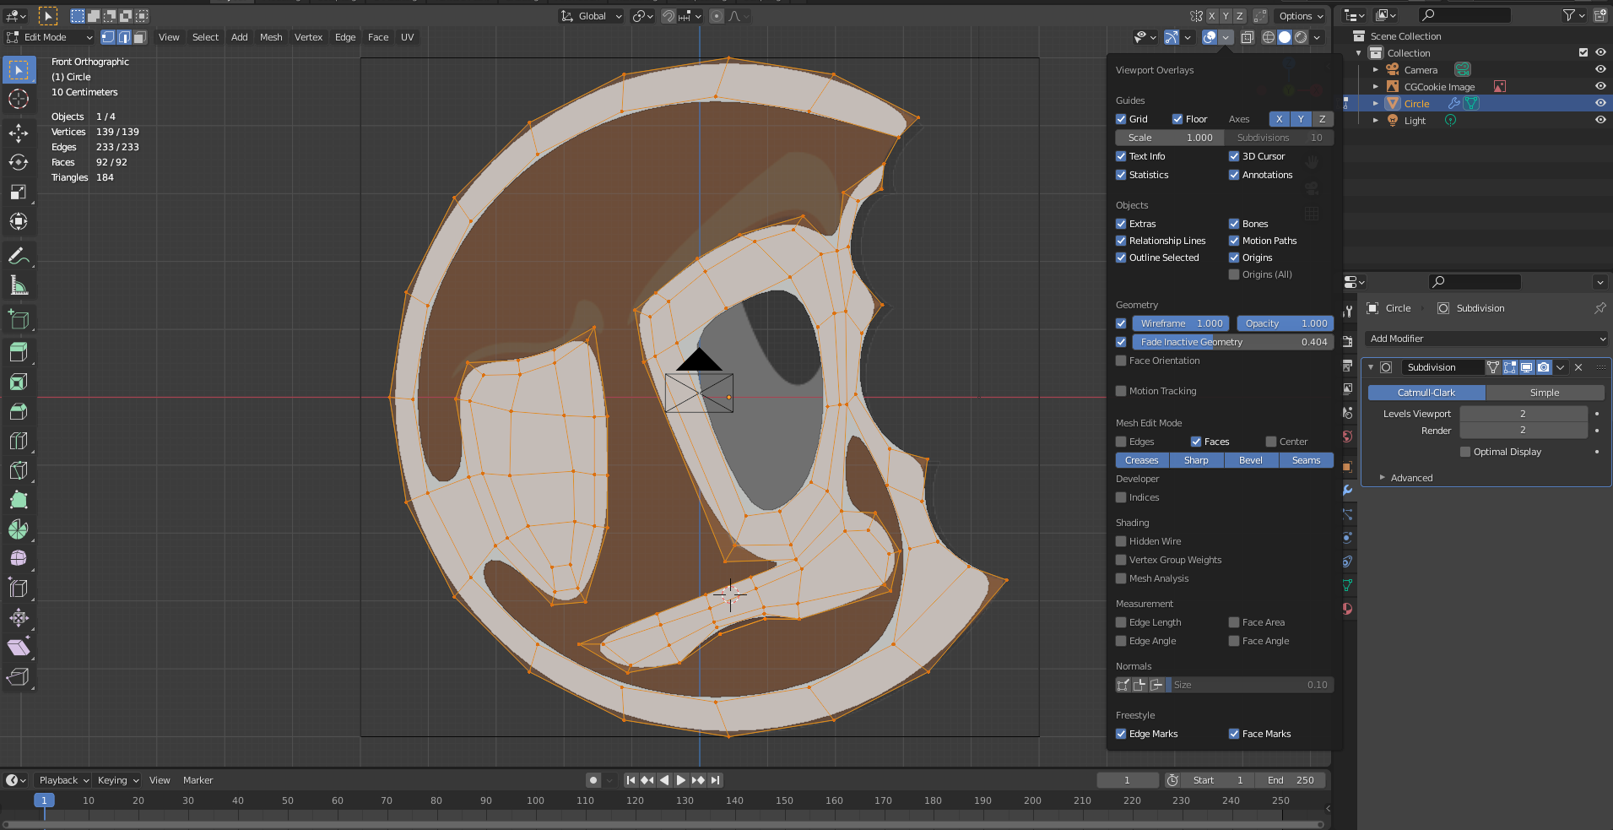Open the Global transform orientation dropdown
Viewport: 1613px width, 830px height.
[x=591, y=16]
